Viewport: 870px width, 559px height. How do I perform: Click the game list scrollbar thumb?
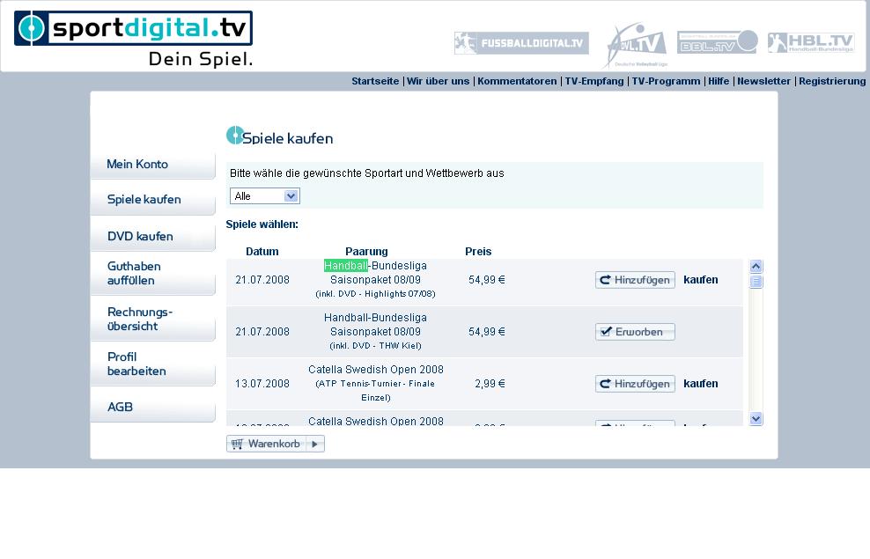756,282
